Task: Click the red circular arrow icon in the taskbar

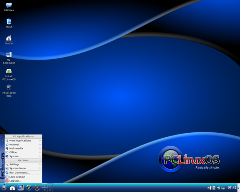Action: [37, 188]
